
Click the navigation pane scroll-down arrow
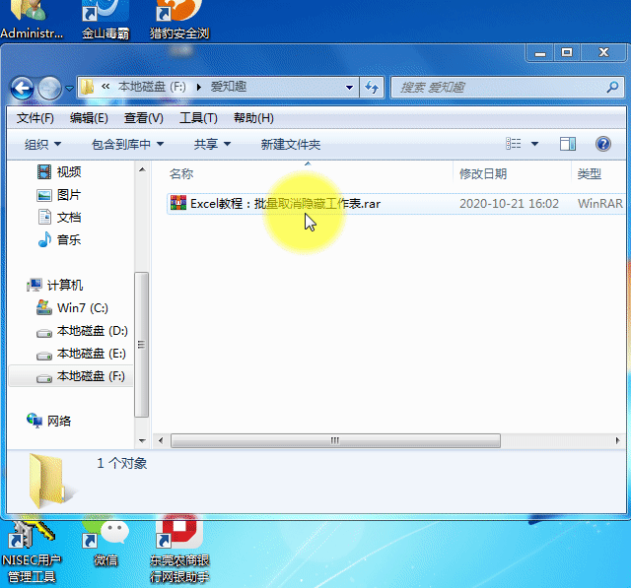(x=142, y=441)
